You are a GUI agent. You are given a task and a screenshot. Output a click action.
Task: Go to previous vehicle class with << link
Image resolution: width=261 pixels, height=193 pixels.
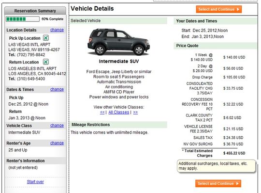[102, 112]
